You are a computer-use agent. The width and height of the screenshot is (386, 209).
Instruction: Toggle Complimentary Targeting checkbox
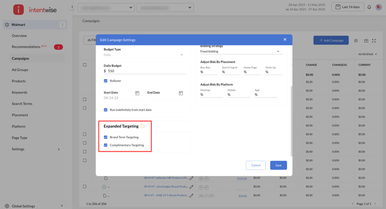coord(105,145)
